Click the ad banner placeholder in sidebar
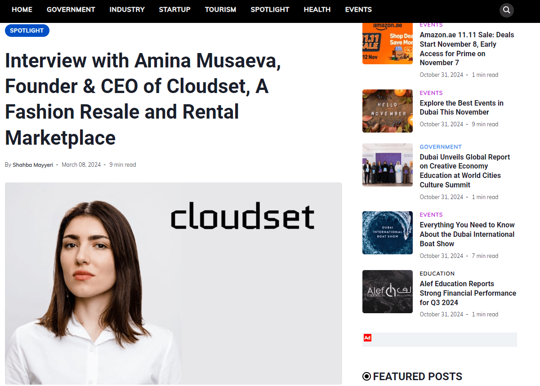540x386 pixels. (440, 340)
